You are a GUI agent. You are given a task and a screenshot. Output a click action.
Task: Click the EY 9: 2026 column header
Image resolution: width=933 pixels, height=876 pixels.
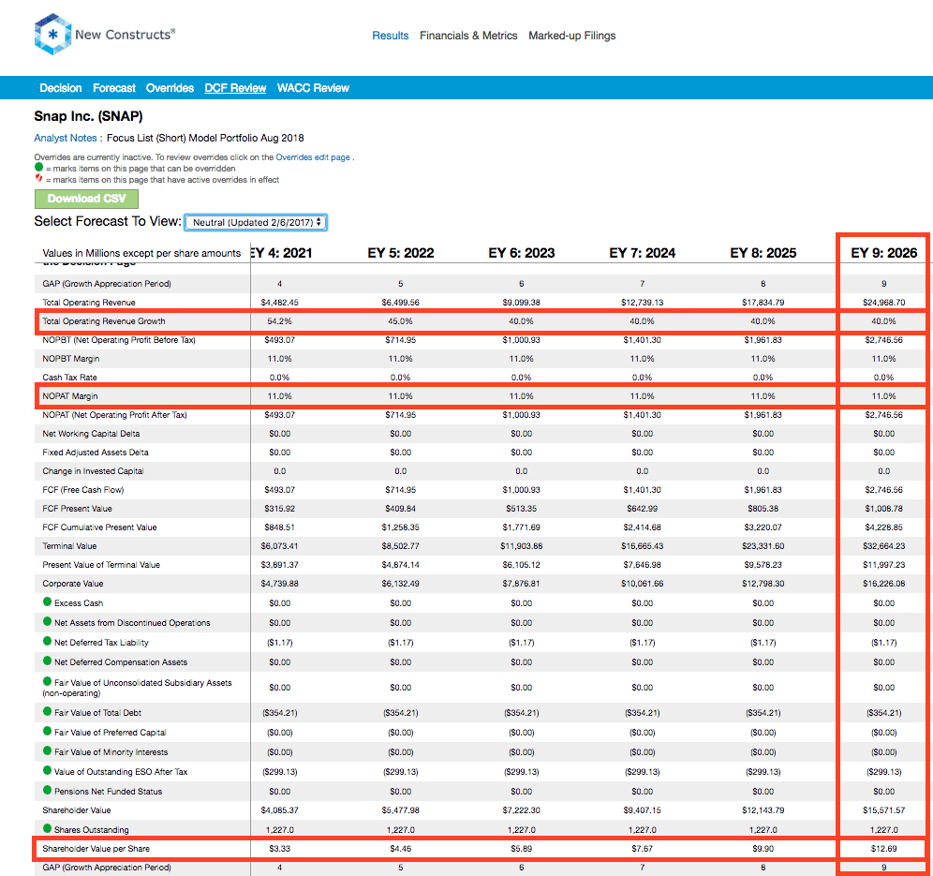[883, 253]
